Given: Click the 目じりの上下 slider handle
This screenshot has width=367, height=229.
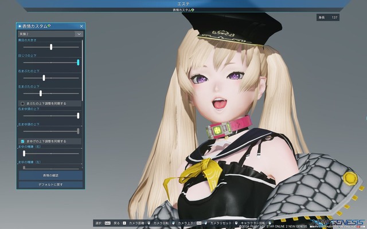Looking at the screenshot, I should (x=78, y=62).
